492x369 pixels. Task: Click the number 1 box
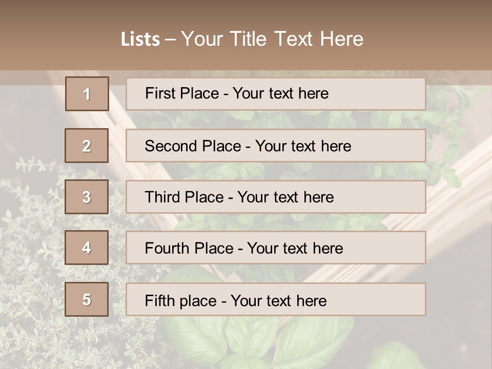(87, 94)
